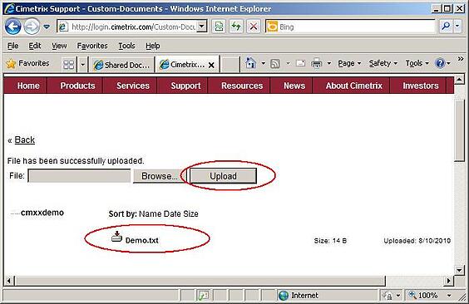The width and height of the screenshot is (469, 304).
Task: Click the browser Back arrow button
Action: coord(12,27)
